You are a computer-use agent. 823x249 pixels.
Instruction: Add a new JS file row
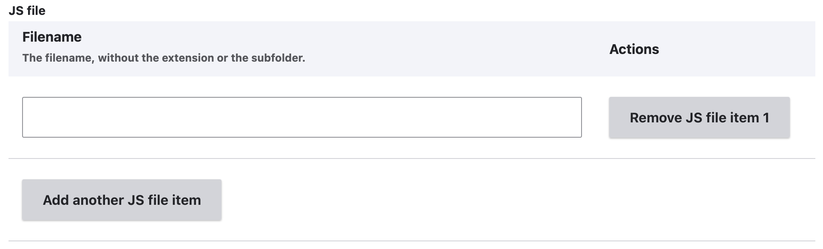coord(122,200)
